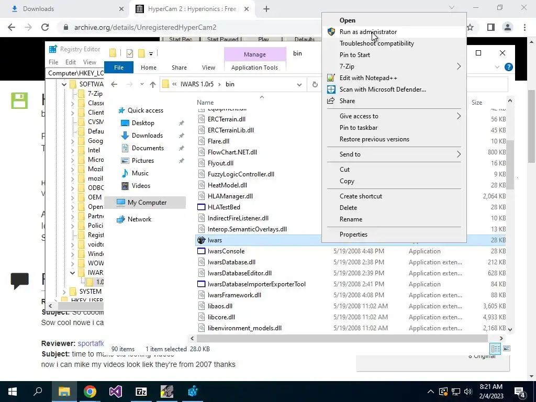This screenshot has height=402, width=536.
Task: Open Desktop in the navigation pane
Action: pos(143,123)
